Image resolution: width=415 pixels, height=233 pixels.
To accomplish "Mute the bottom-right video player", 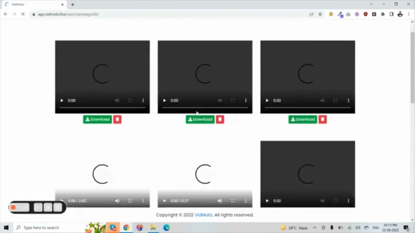I will (322, 201).
